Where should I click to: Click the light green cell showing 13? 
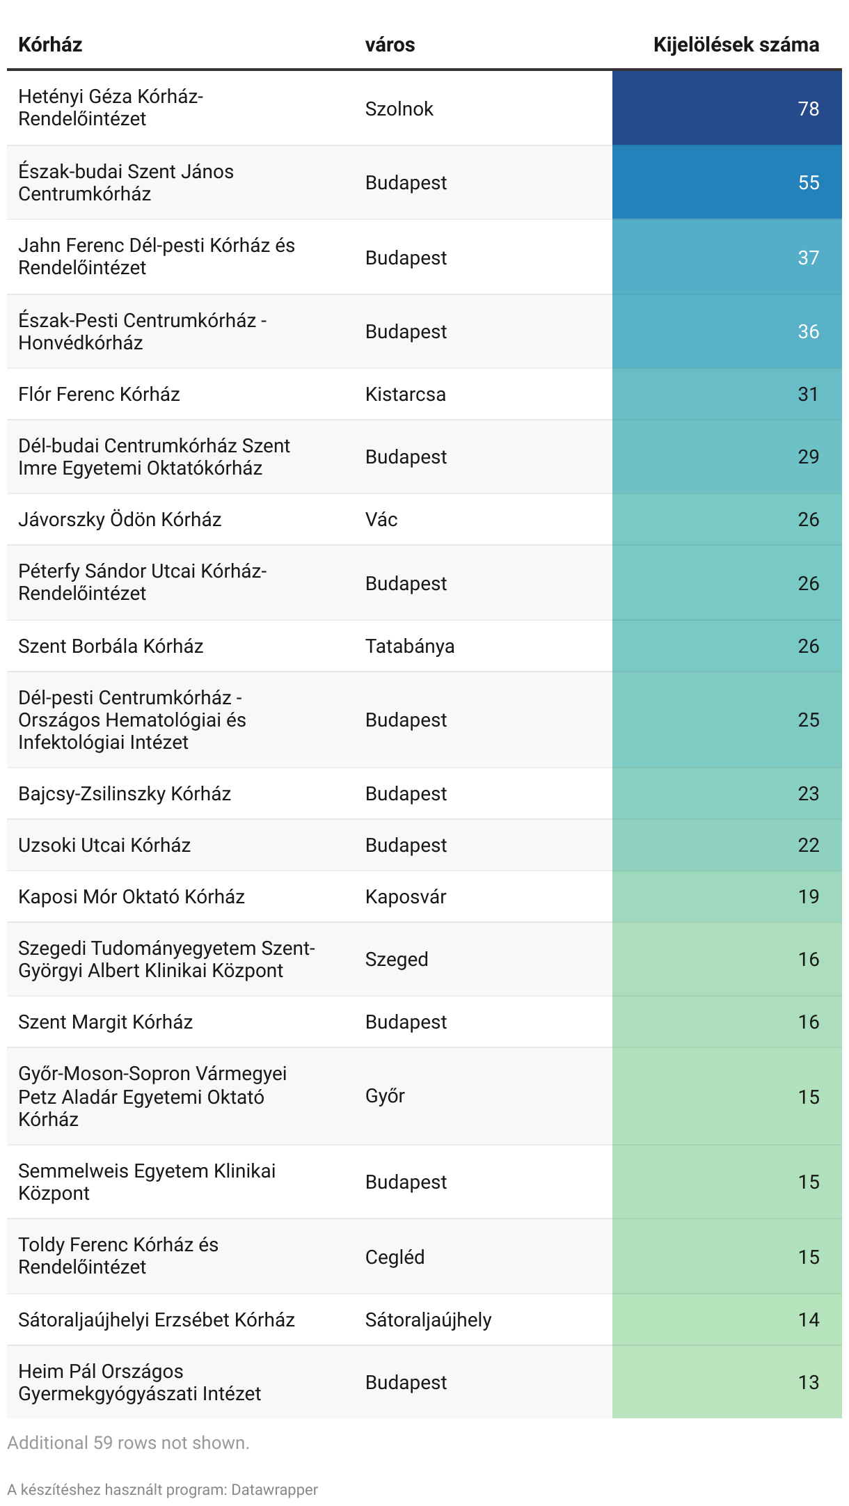pos(727,1382)
